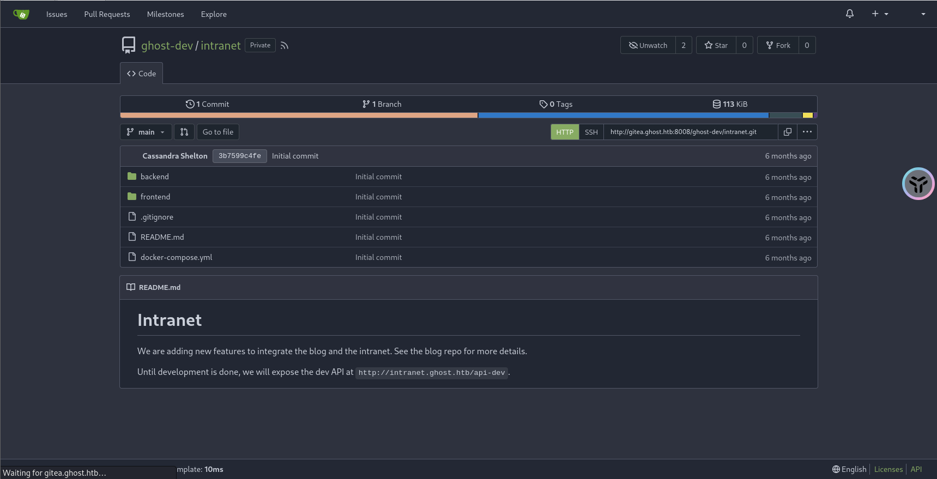
Task: Open the notifications bell icon
Action: [849, 14]
